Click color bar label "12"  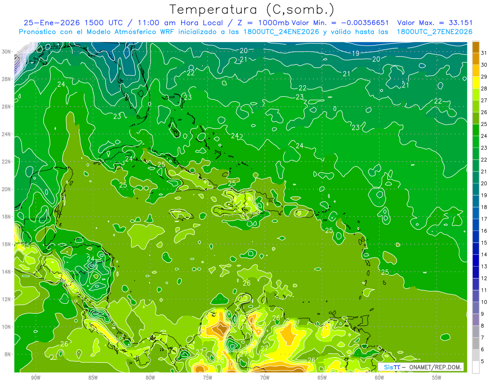484,278
